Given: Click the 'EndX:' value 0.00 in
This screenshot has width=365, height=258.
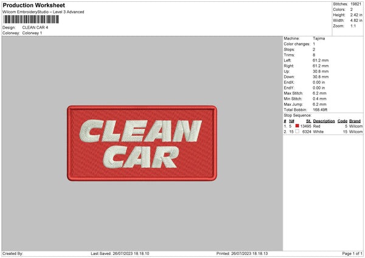Looking at the screenshot, I should tap(319, 82).
